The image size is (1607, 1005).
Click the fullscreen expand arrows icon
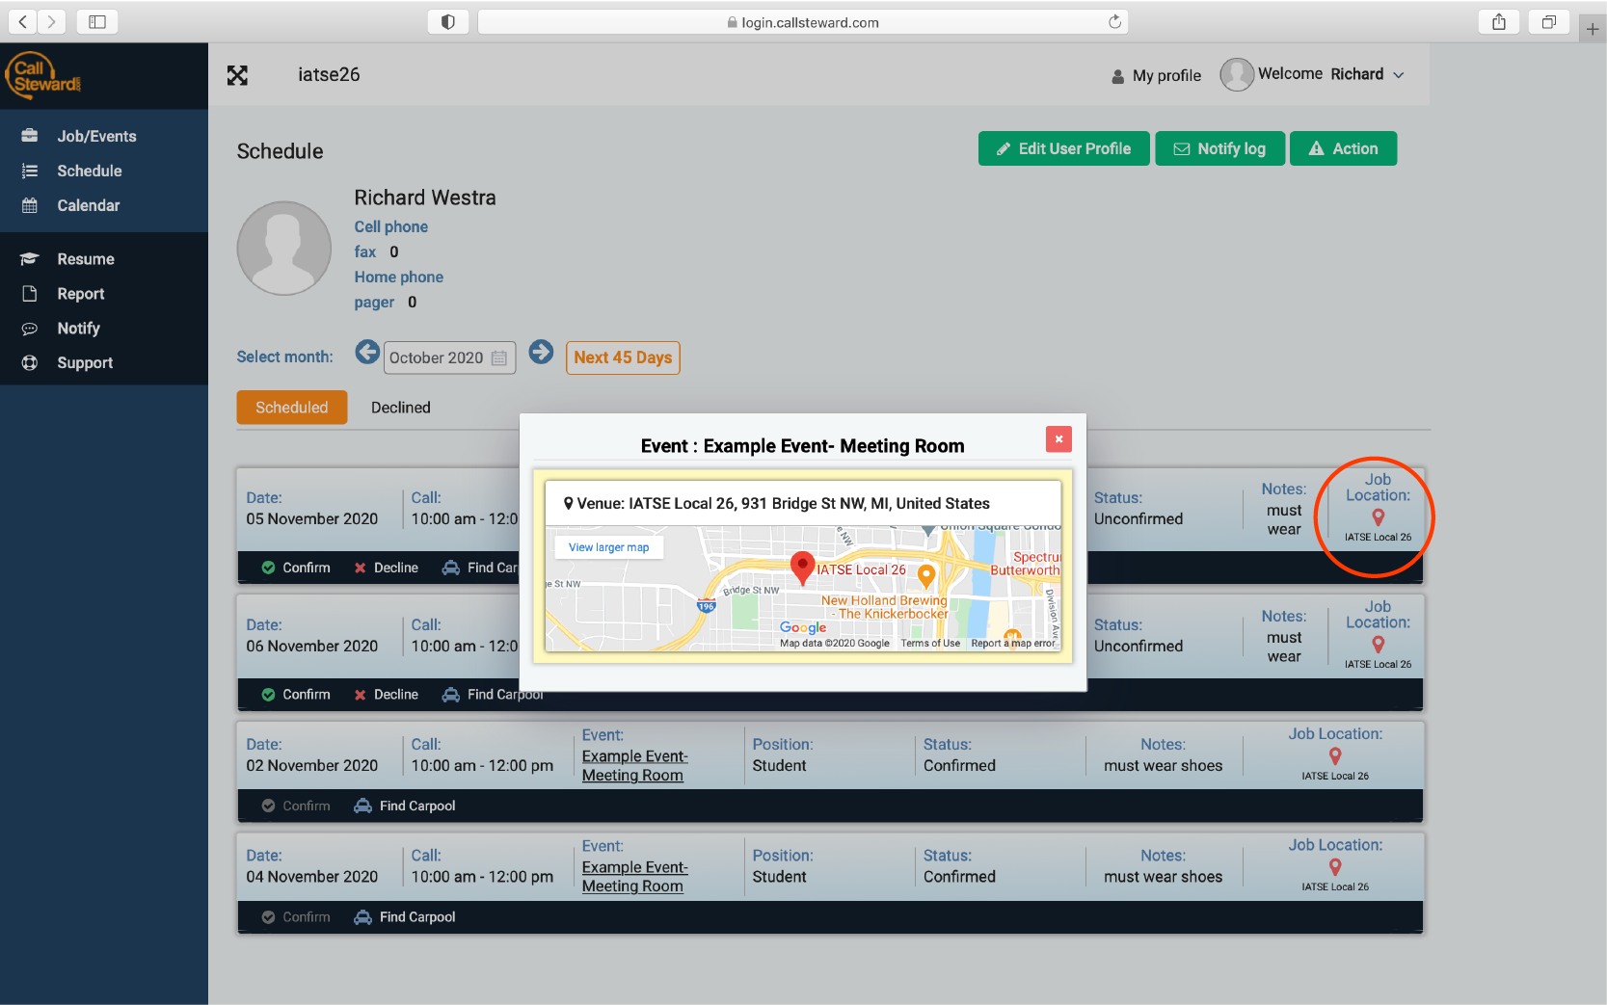[x=237, y=75]
